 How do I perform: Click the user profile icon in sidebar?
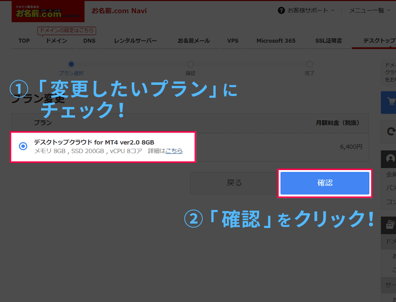(391, 159)
